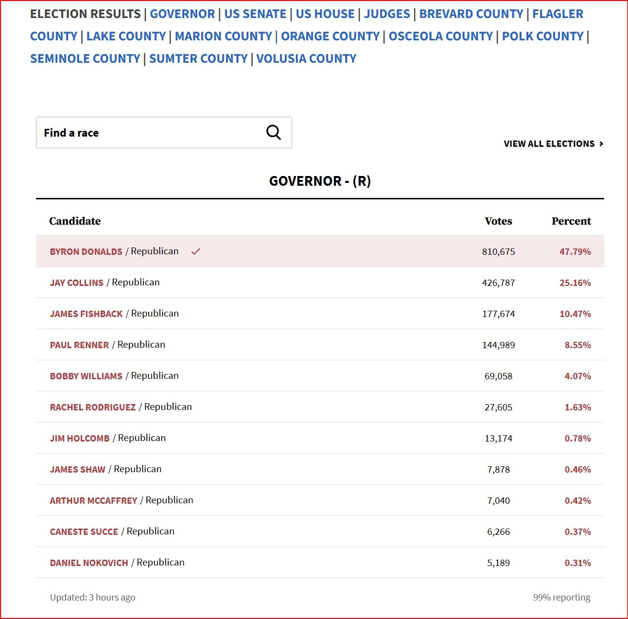This screenshot has height=619, width=628.
Task: Select Seminole County results
Action: tap(85, 58)
